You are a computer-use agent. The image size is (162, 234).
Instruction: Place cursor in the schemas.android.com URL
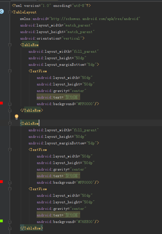pos(94,19)
